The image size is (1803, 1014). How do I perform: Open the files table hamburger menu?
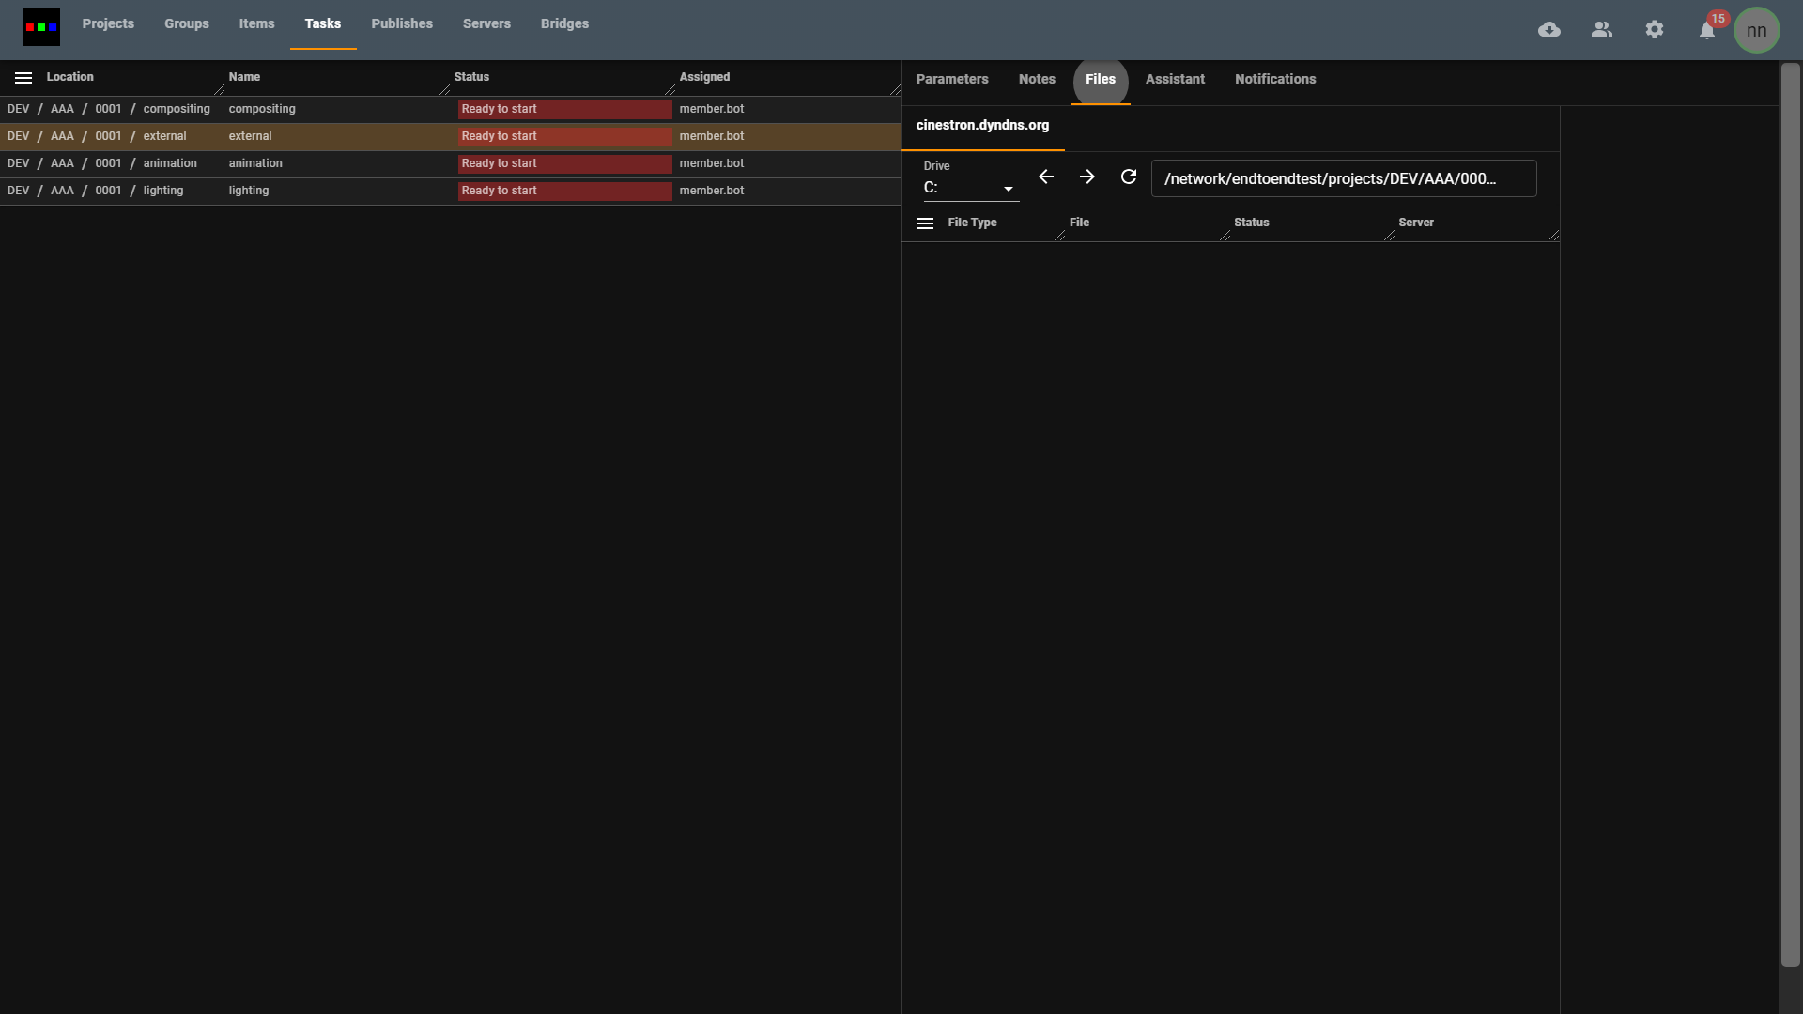coord(925,223)
